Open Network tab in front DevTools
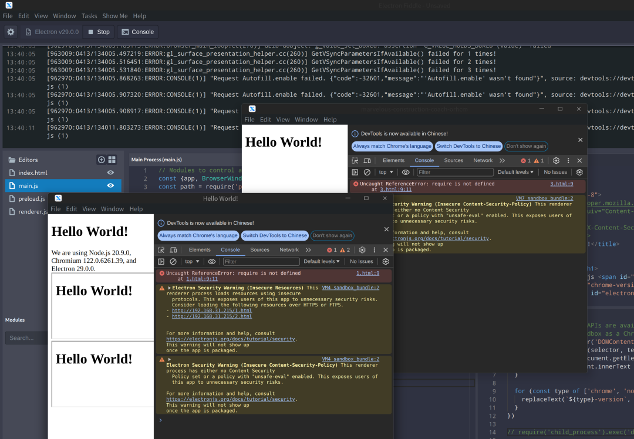The image size is (634, 439). click(x=289, y=250)
